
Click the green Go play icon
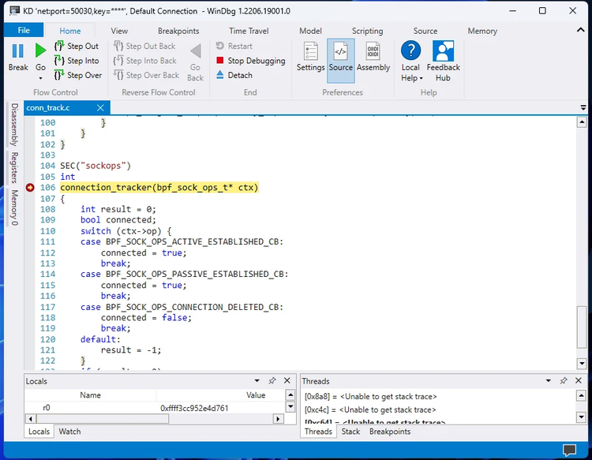[x=40, y=50]
